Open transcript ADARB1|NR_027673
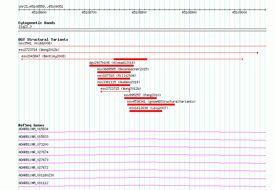Image resolution: width=275 pixels, height=190 pixels. [x=33, y=160]
